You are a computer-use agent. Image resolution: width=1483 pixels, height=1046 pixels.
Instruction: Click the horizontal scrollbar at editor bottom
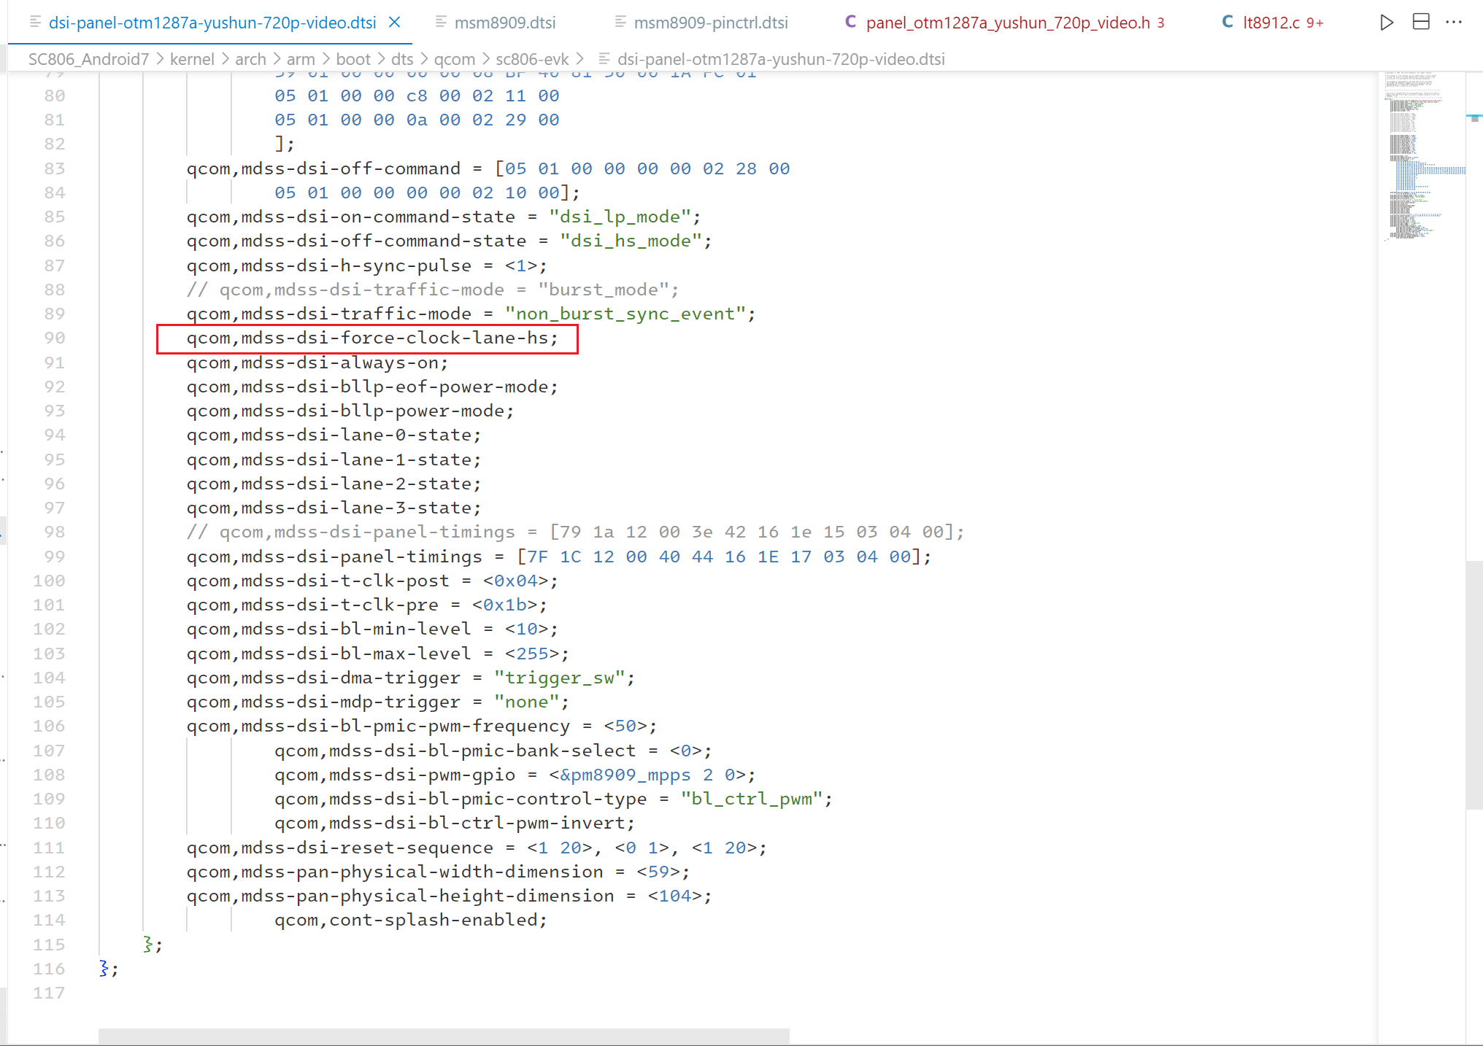pos(444,1036)
